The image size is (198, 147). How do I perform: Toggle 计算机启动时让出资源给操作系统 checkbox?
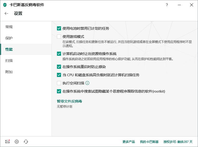tap(59, 54)
